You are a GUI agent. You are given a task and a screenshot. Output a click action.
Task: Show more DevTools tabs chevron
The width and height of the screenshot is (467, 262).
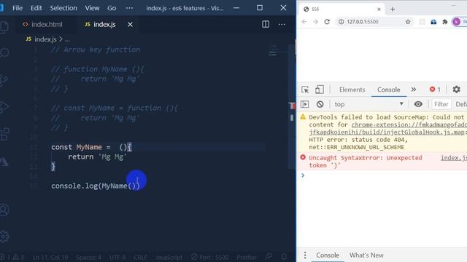click(414, 90)
